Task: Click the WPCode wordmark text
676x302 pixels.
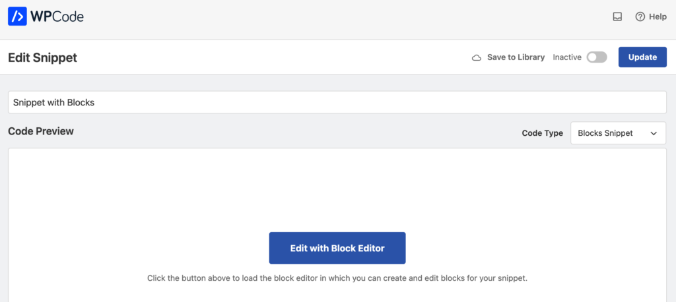Action: click(57, 16)
